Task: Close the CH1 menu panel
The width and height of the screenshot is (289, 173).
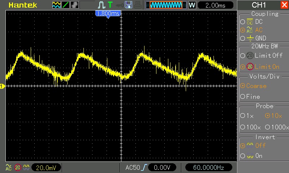Action: coord(284,5)
